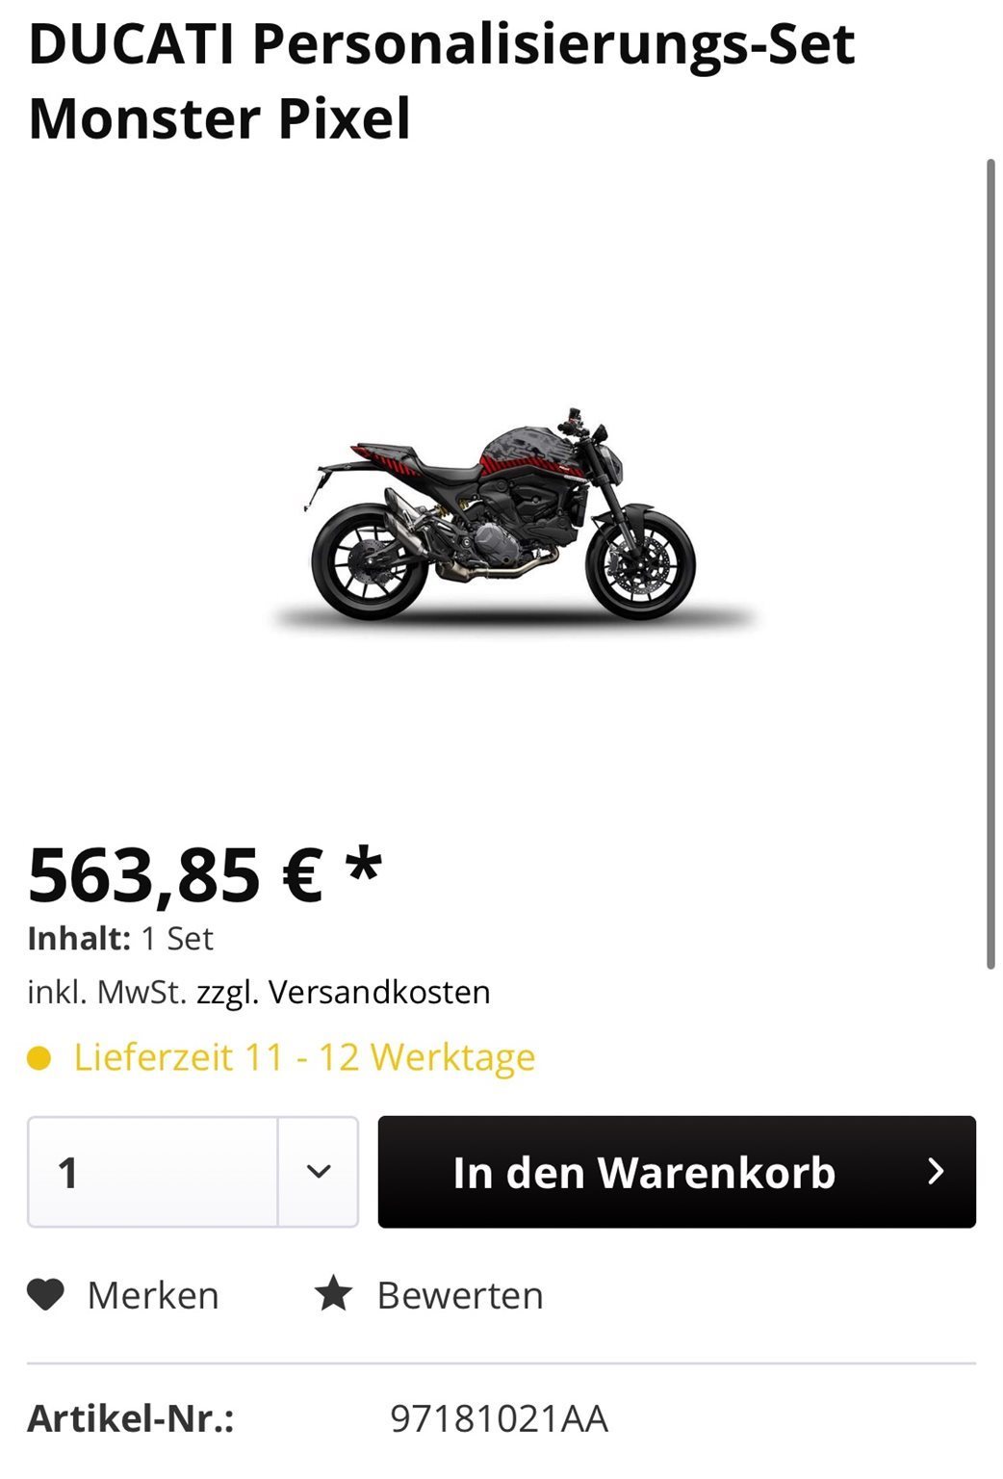
Task: Click the price 563,85 €
Action: click(x=175, y=876)
